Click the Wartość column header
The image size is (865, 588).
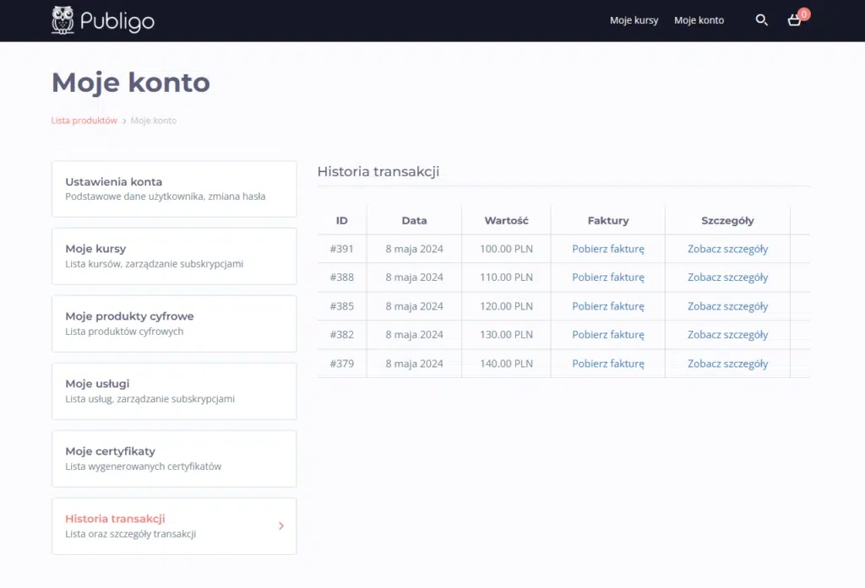click(x=507, y=220)
